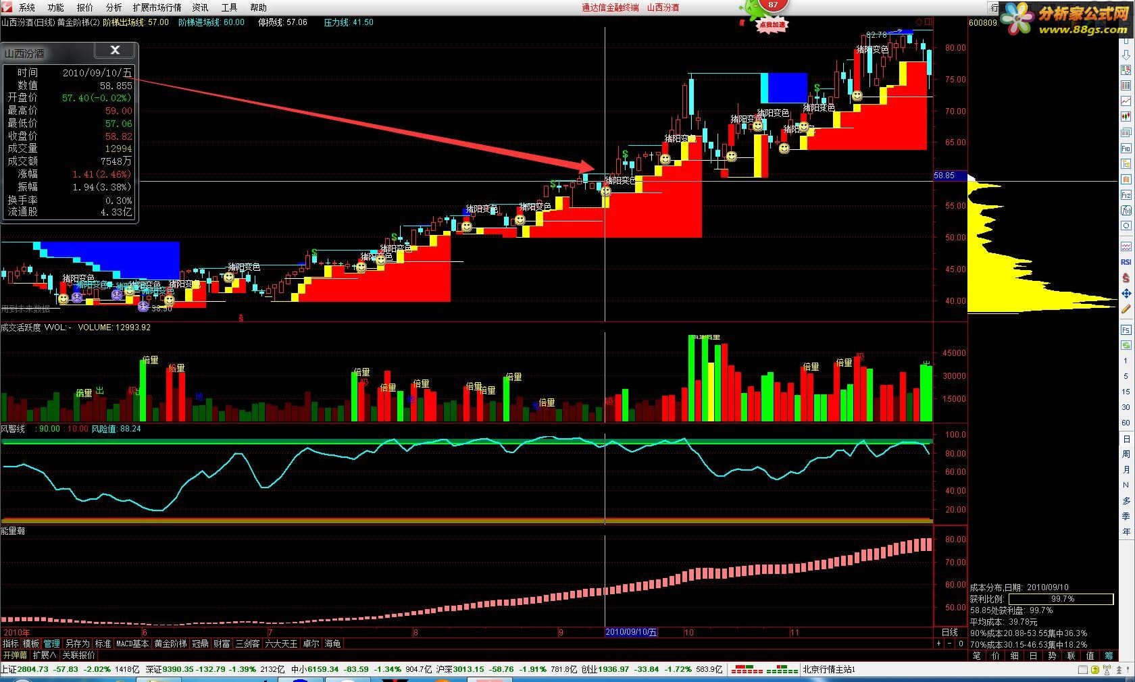
Task: Click the F10 company info icon
Action: pos(1126,148)
